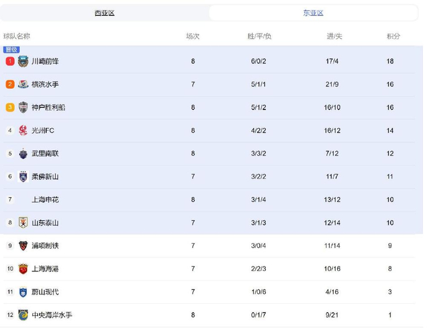436x328 pixels.
Task: Click the 晋级 qualification badge
Action: [x=11, y=49]
